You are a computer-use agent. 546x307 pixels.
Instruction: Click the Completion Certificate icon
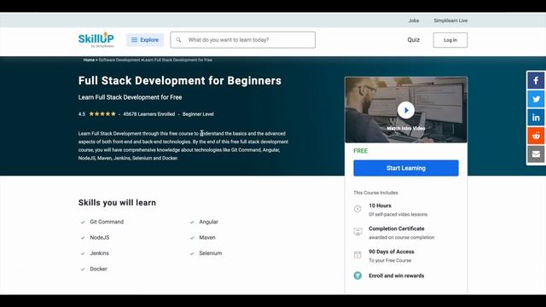click(x=357, y=231)
